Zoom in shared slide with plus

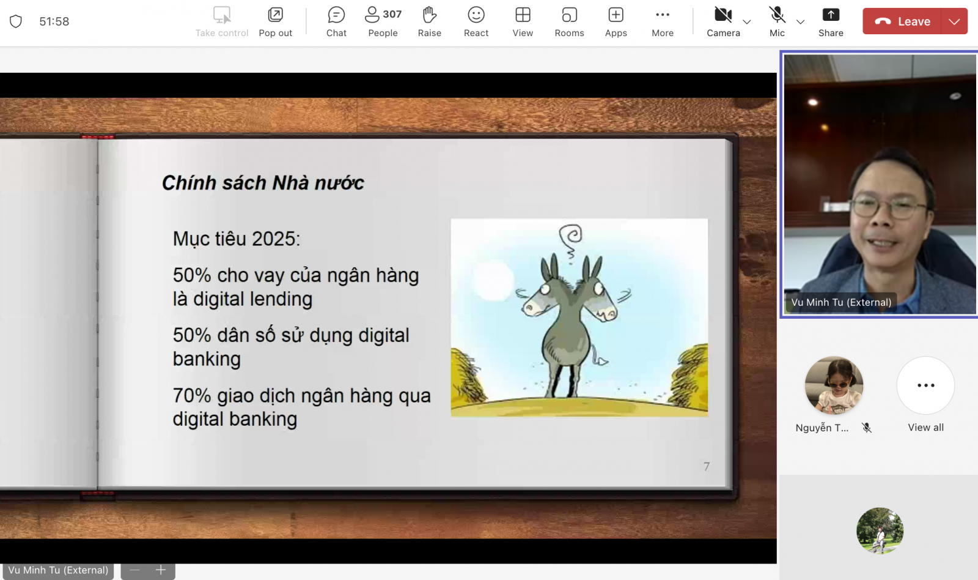point(161,570)
